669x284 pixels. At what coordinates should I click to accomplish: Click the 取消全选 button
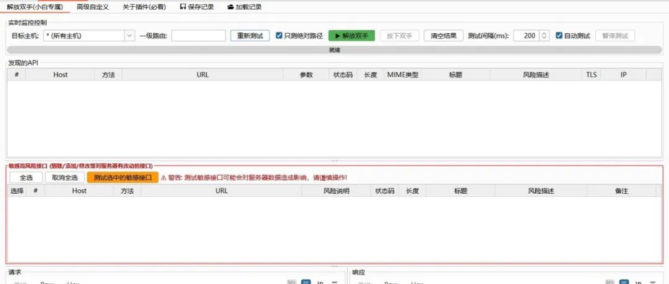pos(65,178)
